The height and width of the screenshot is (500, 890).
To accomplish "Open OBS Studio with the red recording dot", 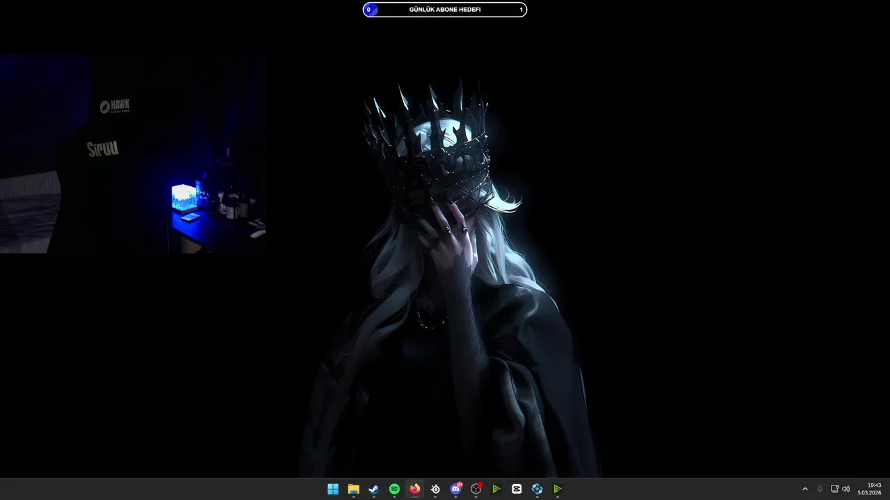I will [x=476, y=489].
